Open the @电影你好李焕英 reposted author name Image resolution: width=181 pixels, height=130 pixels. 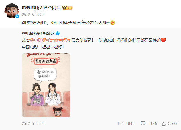tap(38, 33)
